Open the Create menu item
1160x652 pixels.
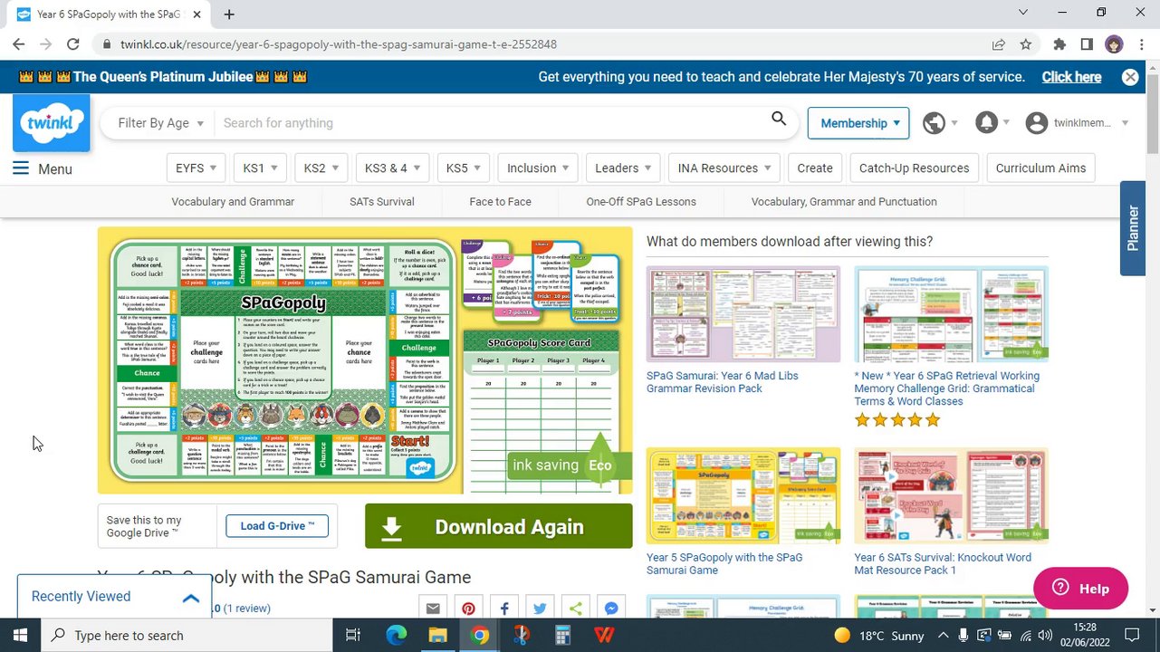(x=815, y=168)
